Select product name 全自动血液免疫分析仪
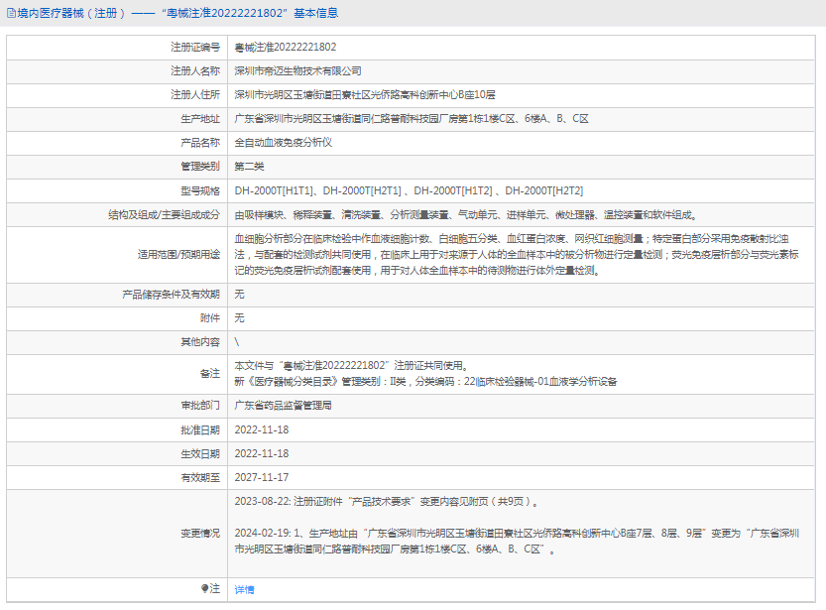Screen dimensions: 826x610 (283, 143)
